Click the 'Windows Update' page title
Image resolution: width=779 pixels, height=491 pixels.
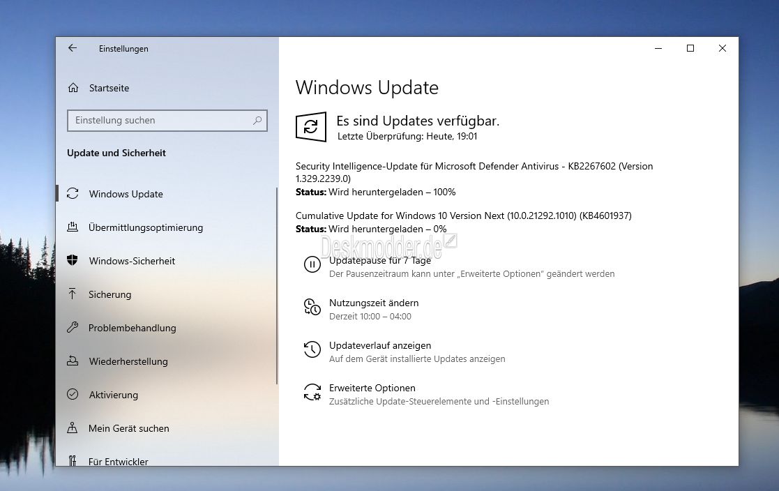[x=367, y=87]
